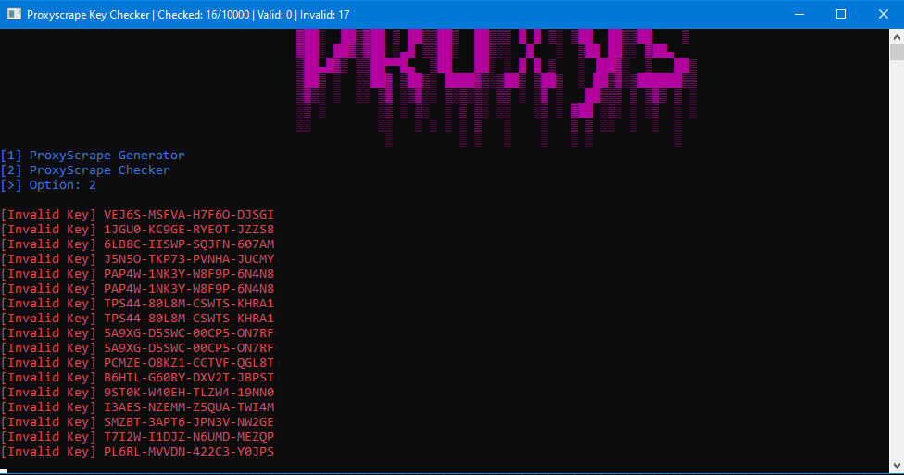The image size is (904, 475).
Task: Click invalid key T7I2W-I1DJZ-N6UMD-MEZQP
Action: click(x=189, y=437)
